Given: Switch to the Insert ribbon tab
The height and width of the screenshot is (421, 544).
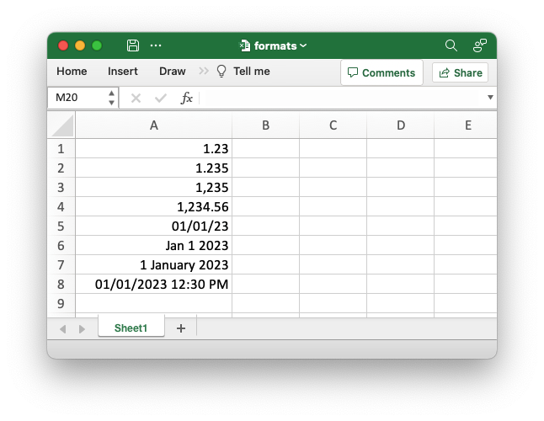Looking at the screenshot, I should (123, 72).
